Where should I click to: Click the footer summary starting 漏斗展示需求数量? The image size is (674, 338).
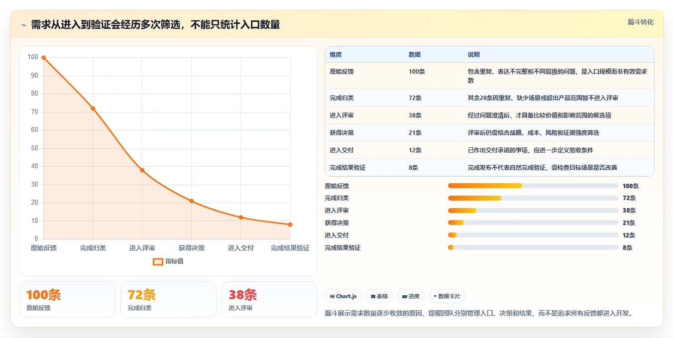(479, 314)
